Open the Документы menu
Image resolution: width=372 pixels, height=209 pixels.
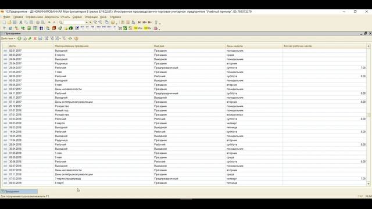click(x=52, y=17)
